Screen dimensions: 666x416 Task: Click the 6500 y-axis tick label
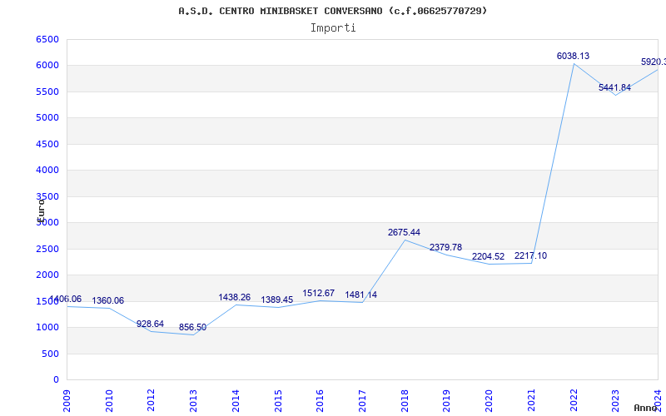[x=47, y=39]
